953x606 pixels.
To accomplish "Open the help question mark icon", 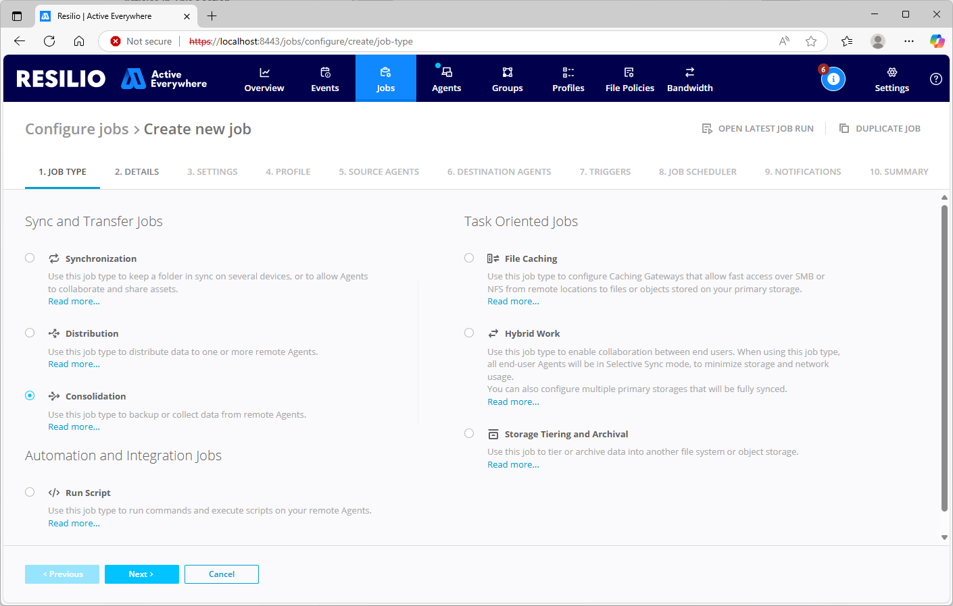I will (935, 79).
